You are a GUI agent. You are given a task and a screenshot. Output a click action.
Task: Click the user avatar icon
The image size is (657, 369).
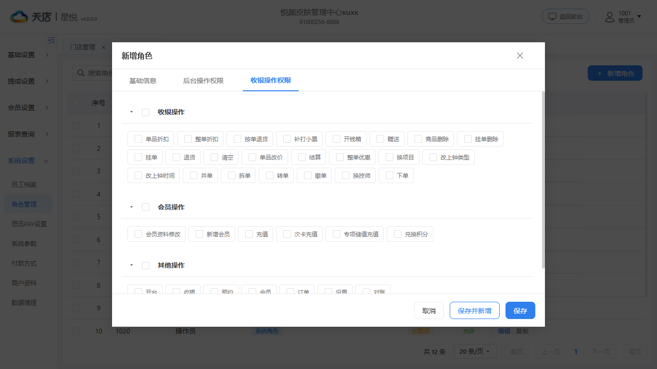coord(610,17)
